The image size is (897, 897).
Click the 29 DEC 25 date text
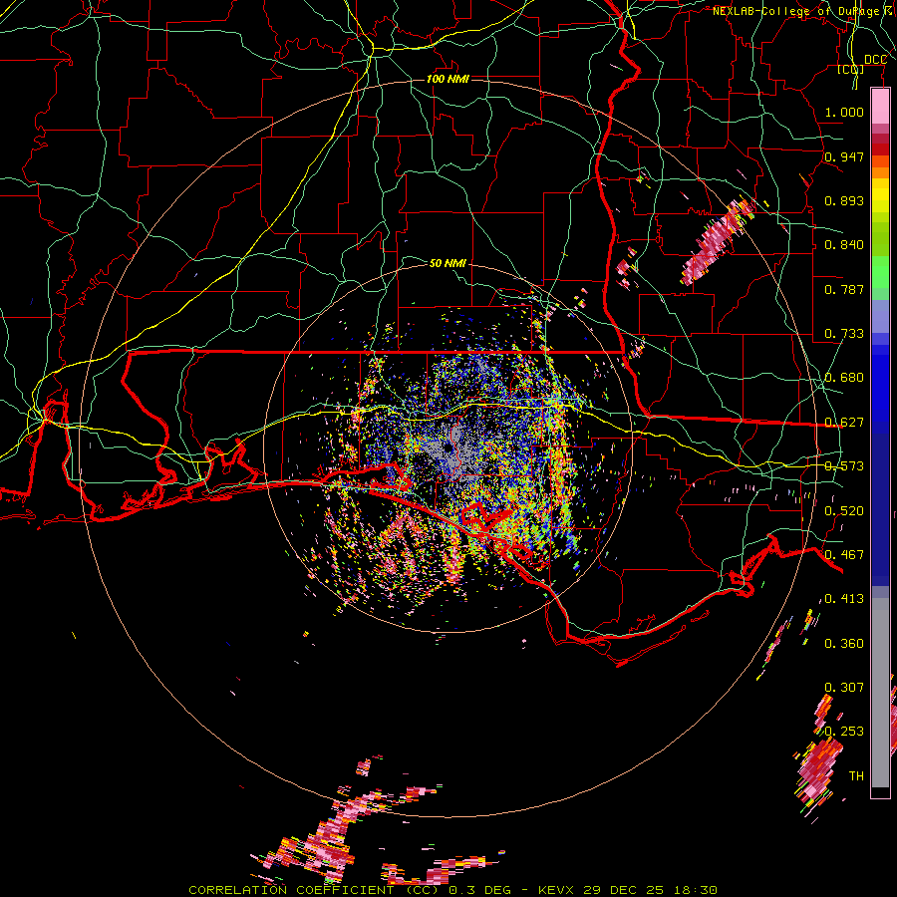[x=624, y=890]
